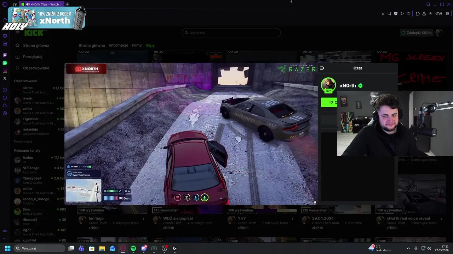The width and height of the screenshot is (453, 254).
Task: Open options menu for ten tego clip
Action: pyautogui.click(x=143, y=219)
